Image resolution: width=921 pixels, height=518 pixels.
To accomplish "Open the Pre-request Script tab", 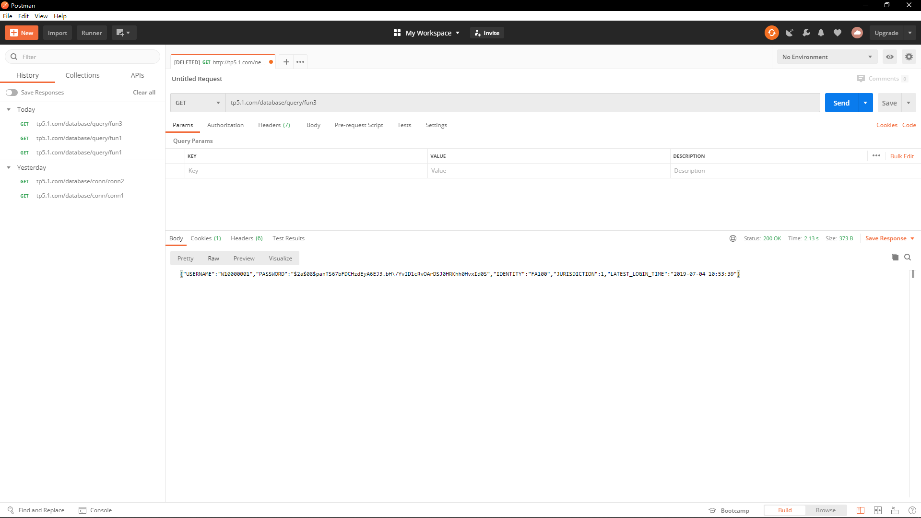I will click(359, 125).
